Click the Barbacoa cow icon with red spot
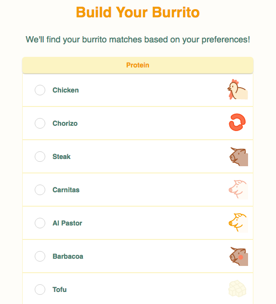The width and height of the screenshot is (276, 304). pos(239,256)
